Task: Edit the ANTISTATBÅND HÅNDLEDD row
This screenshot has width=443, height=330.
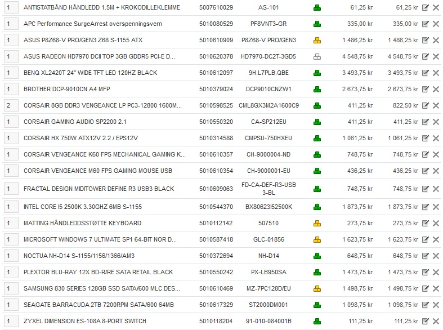Action: (425, 8)
